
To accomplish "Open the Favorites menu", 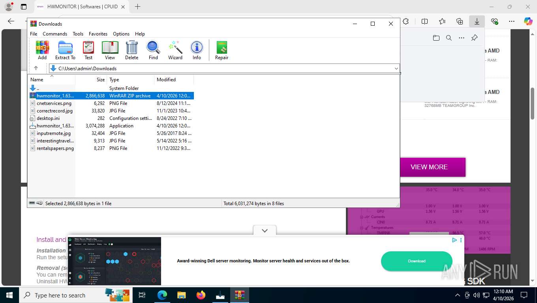I will [x=98, y=34].
